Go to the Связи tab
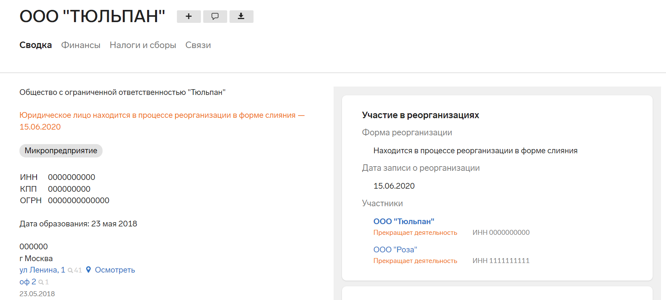The image size is (666, 300). click(x=198, y=45)
